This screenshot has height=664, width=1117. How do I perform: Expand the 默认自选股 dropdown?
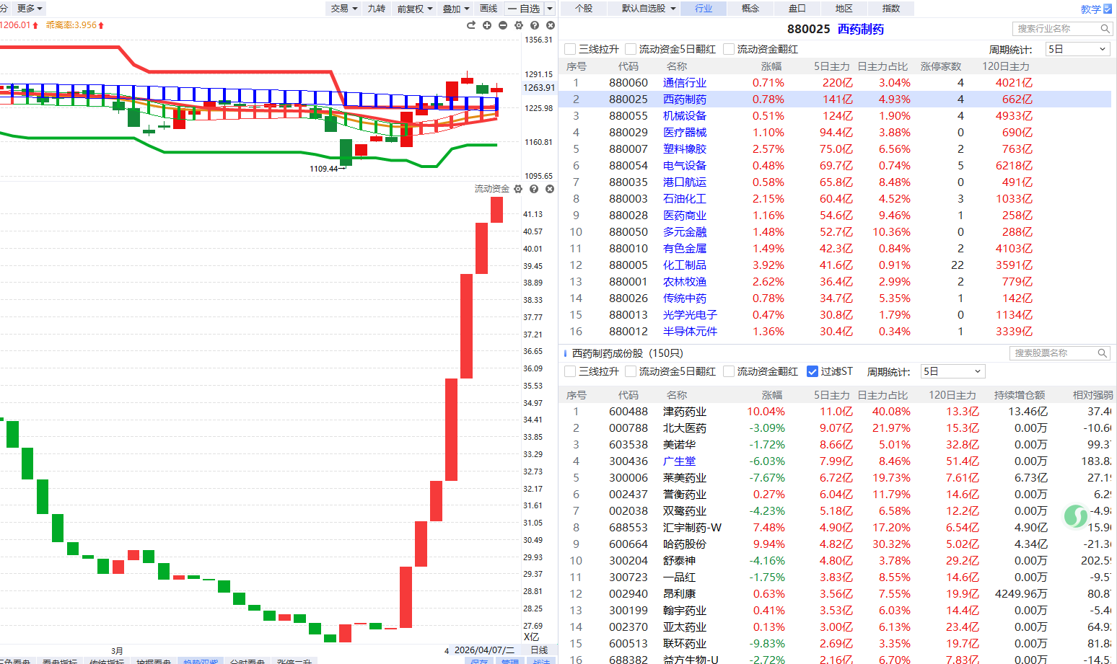tap(649, 9)
